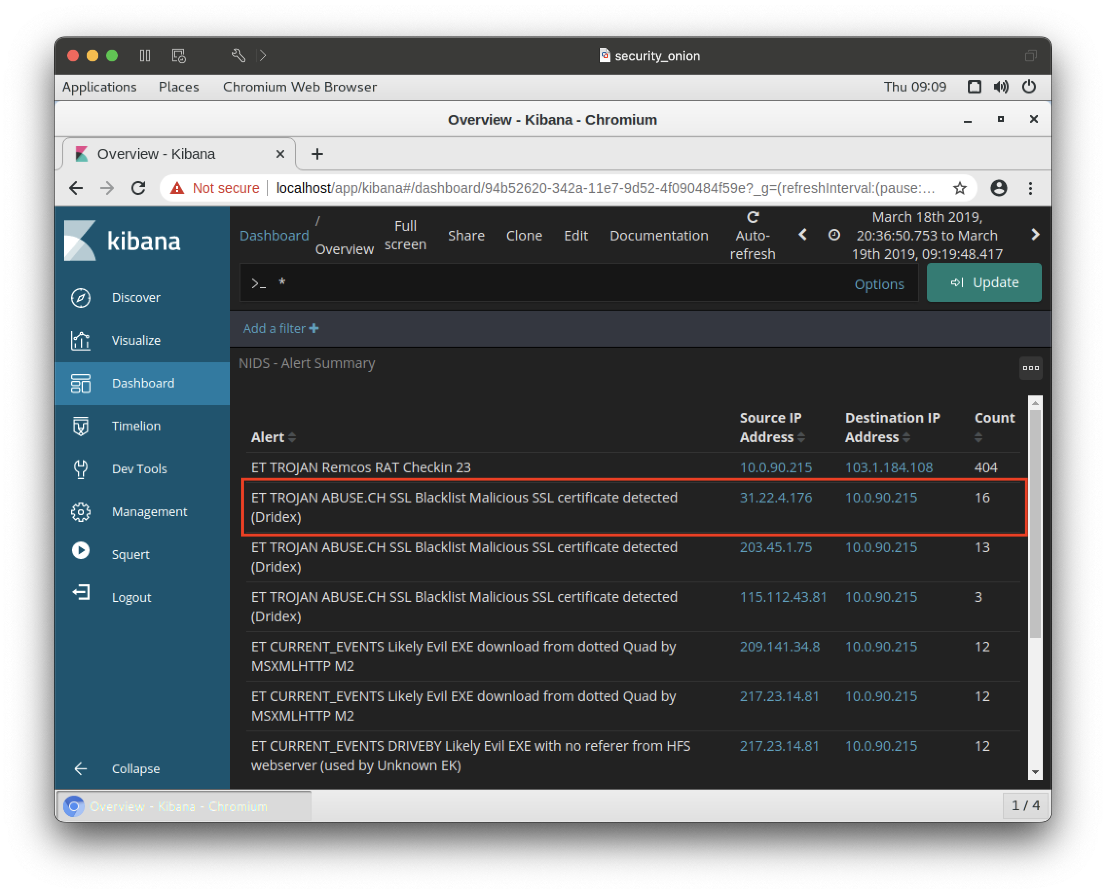Toggle Auto-refresh in the top bar
The image size is (1106, 894).
click(x=752, y=235)
